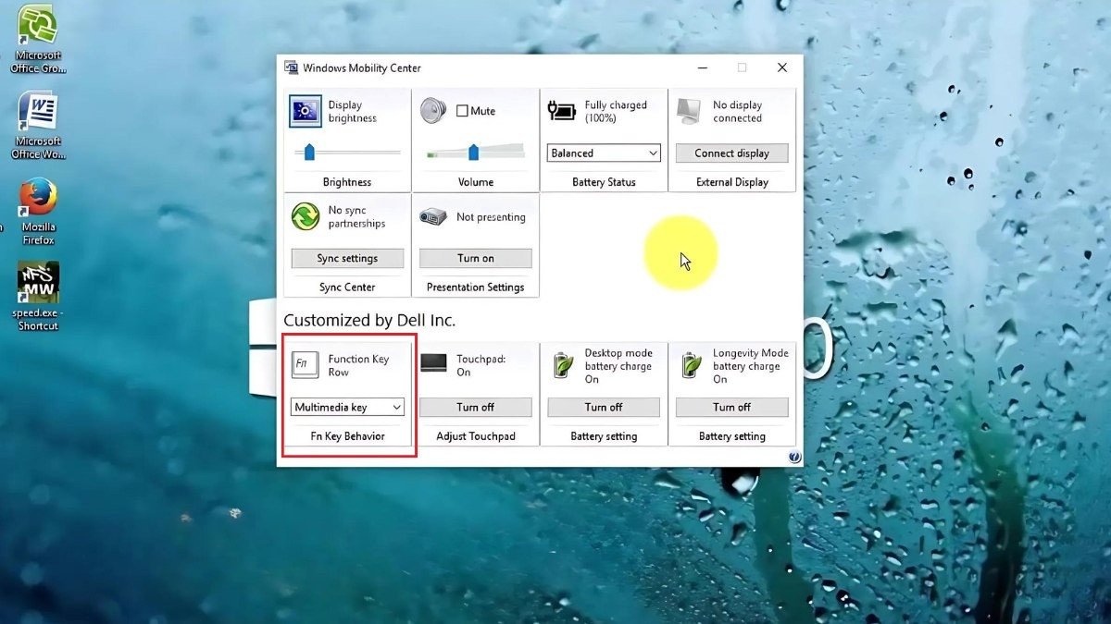This screenshot has height=624, width=1111.
Task: Click the projector icon under Presentation Settings
Action: click(431, 216)
